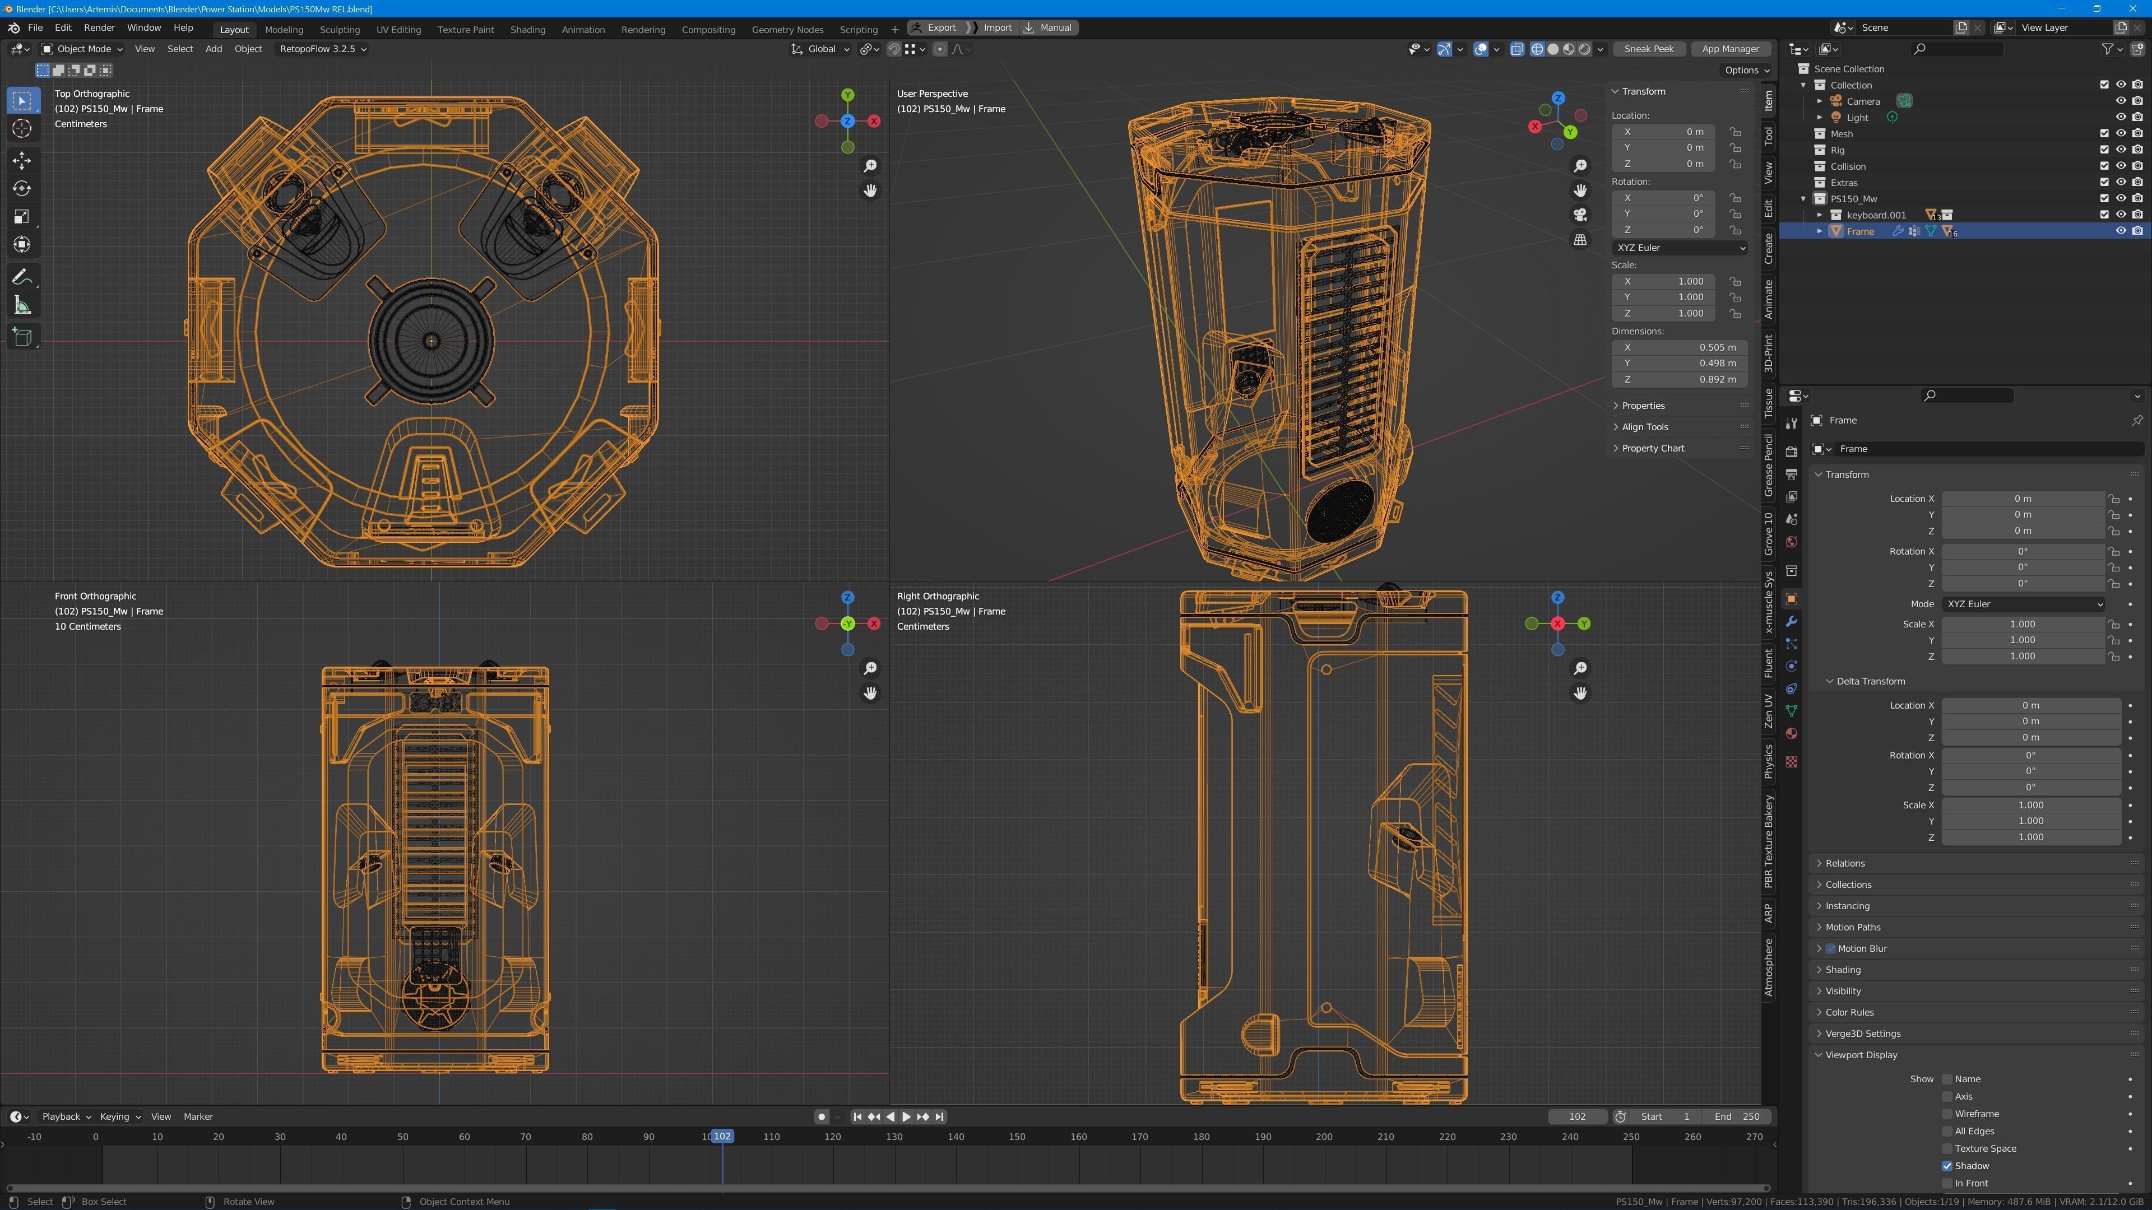Lock Location X in the sidebar Transform panel
2152x1210 pixels.
pos(1735,132)
